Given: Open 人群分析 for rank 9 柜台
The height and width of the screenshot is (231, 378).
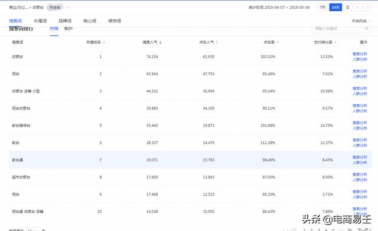Looking at the screenshot, I should [360, 197].
